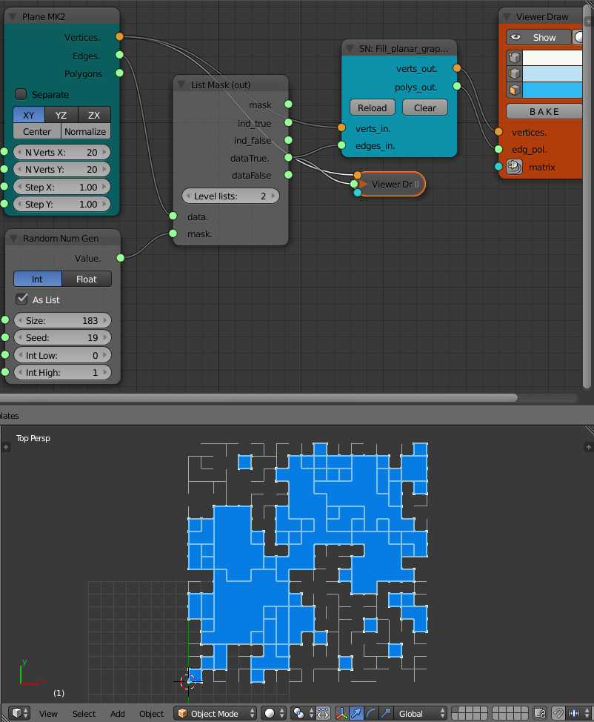Screen dimensions: 594x722
Task: Pick the light blue edge color swatch
Action: [x=552, y=73]
